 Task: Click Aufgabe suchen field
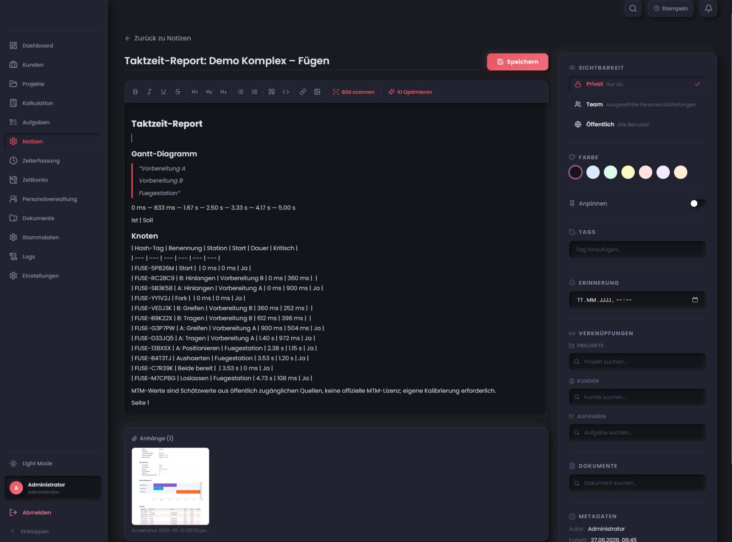pyautogui.click(x=637, y=432)
